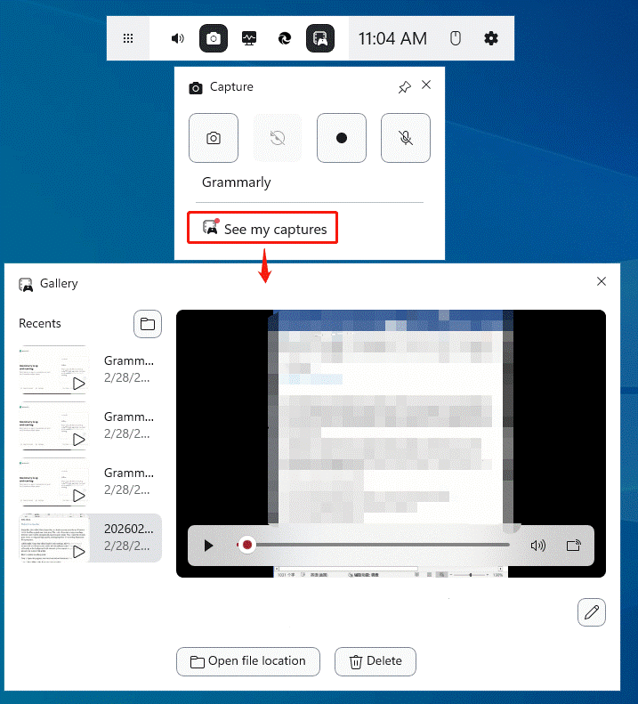This screenshot has height=704, width=638.
Task: Click the Capture widget title
Action: pyautogui.click(x=231, y=86)
